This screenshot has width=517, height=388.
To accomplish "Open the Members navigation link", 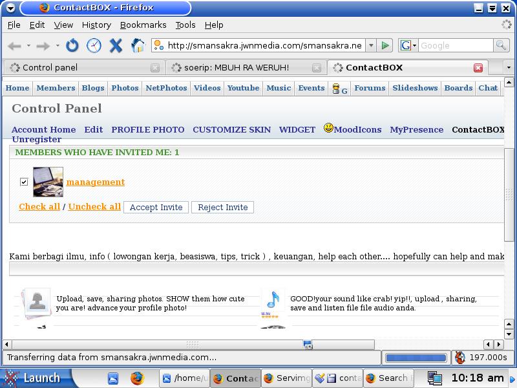I will (x=56, y=88).
